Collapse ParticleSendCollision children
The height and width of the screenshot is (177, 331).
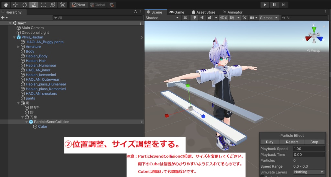click(x=27, y=122)
